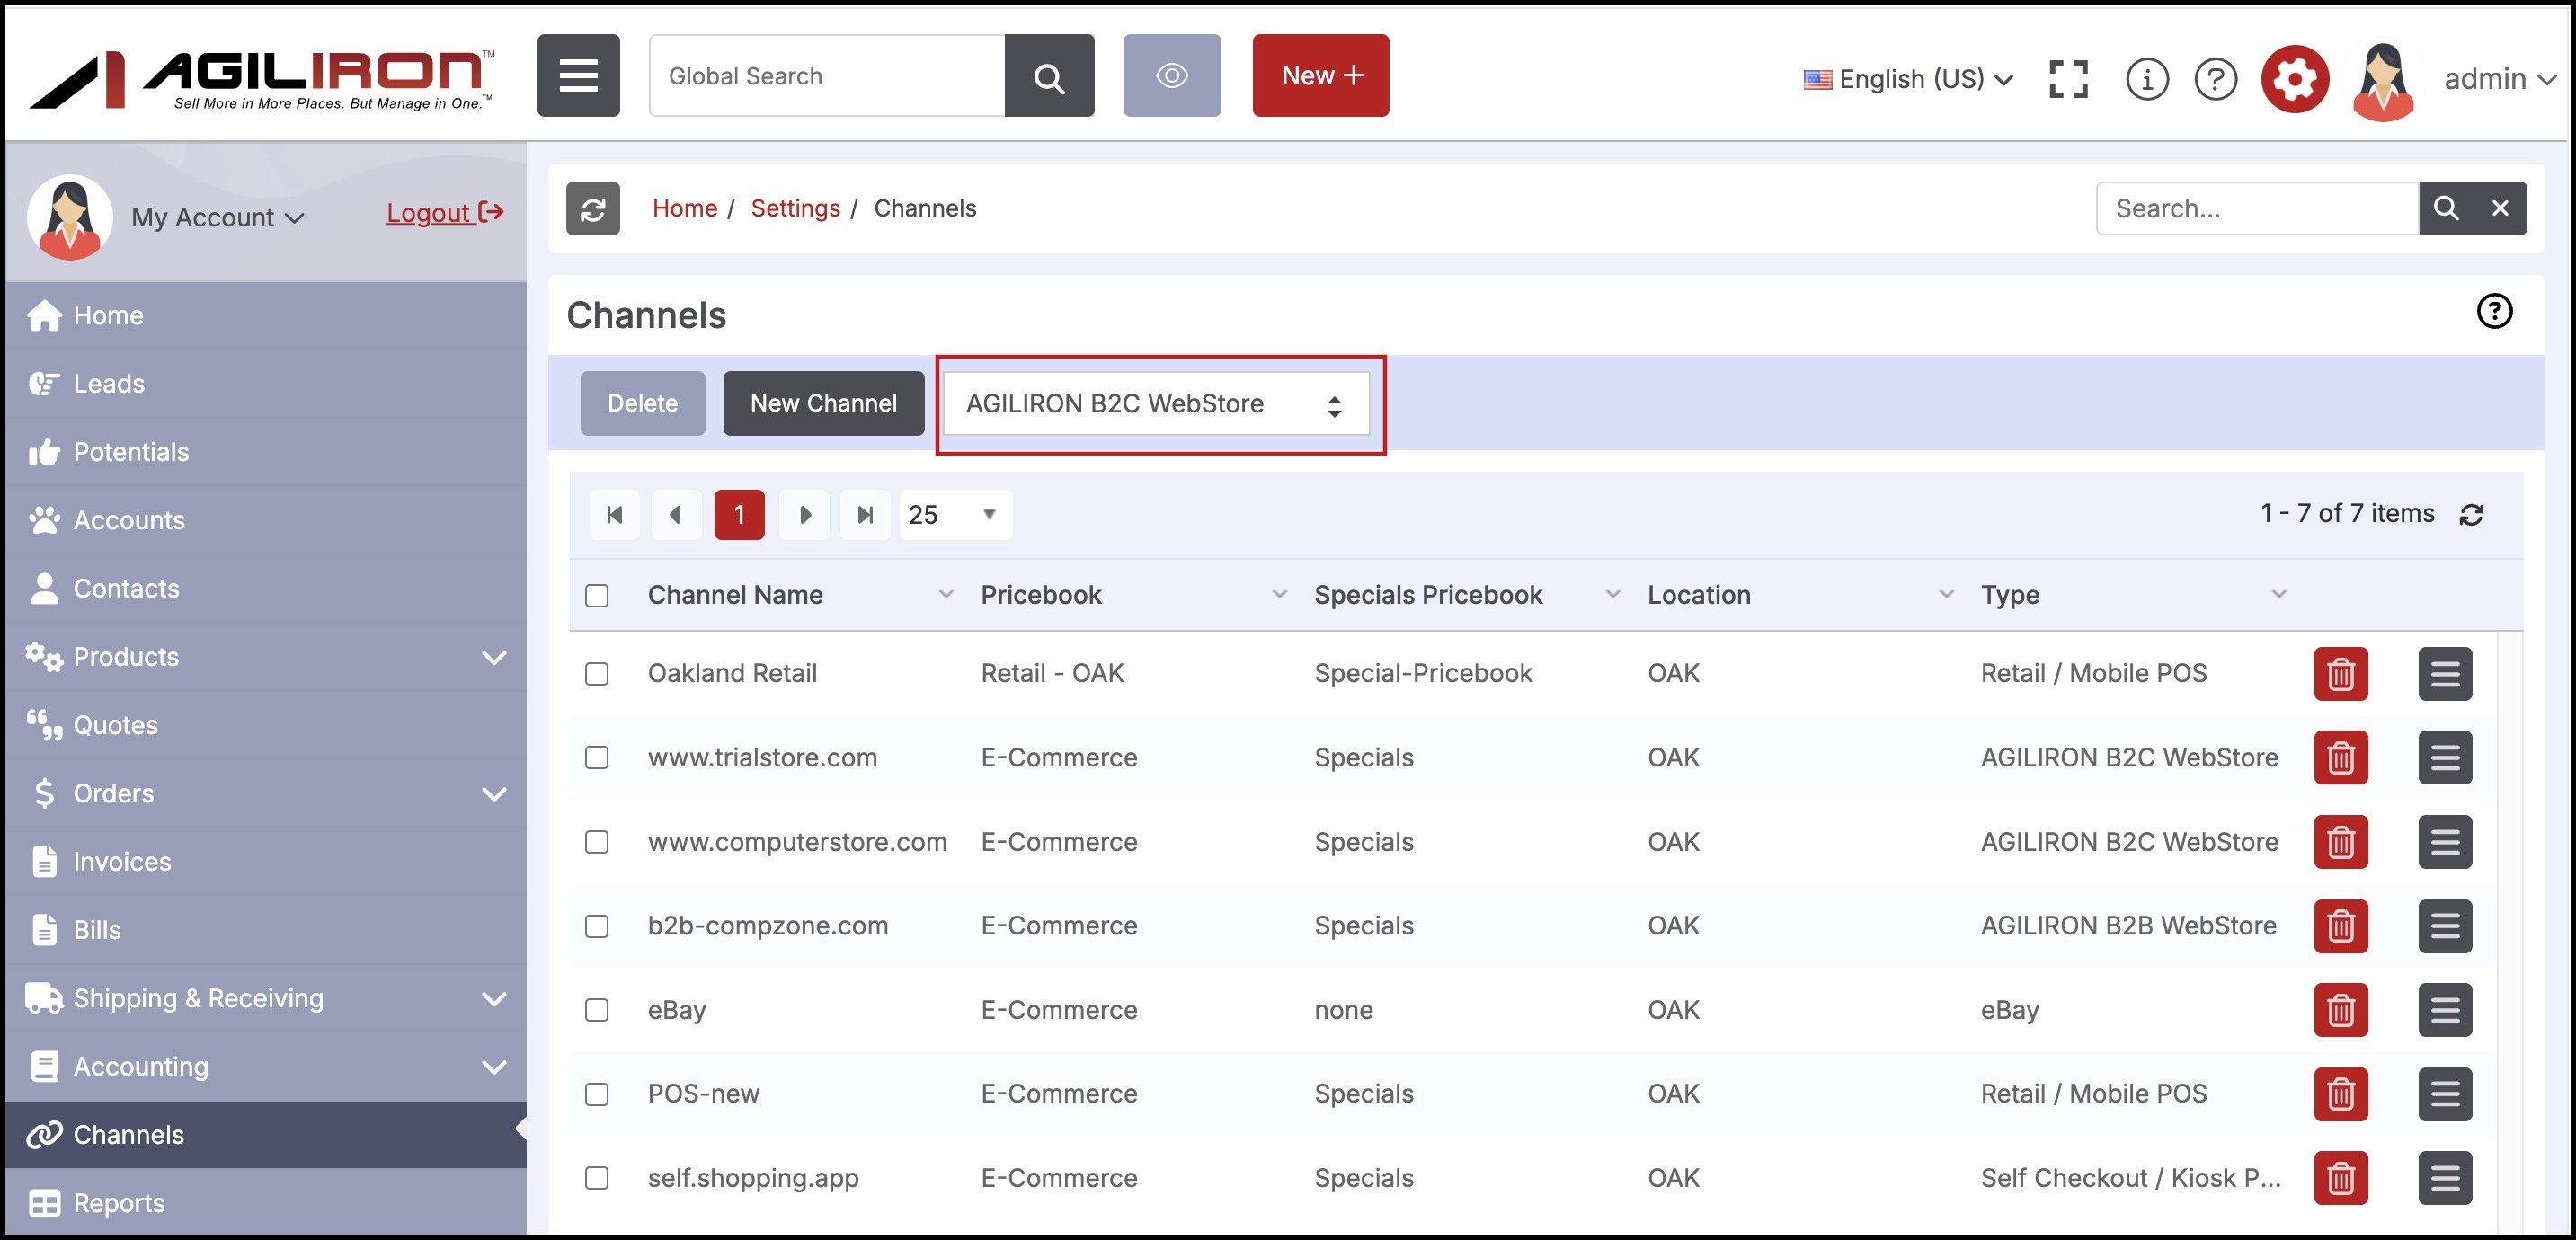Select the b2b-compzone.com checkbox
Image resolution: width=2576 pixels, height=1240 pixels.
pos(597,926)
